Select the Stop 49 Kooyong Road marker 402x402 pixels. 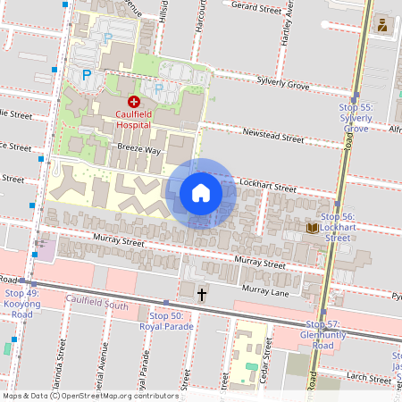(x=34, y=284)
